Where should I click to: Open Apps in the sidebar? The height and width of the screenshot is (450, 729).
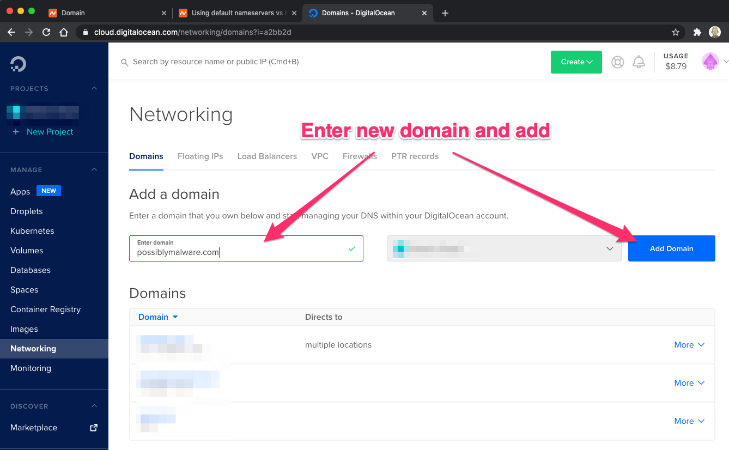click(20, 192)
